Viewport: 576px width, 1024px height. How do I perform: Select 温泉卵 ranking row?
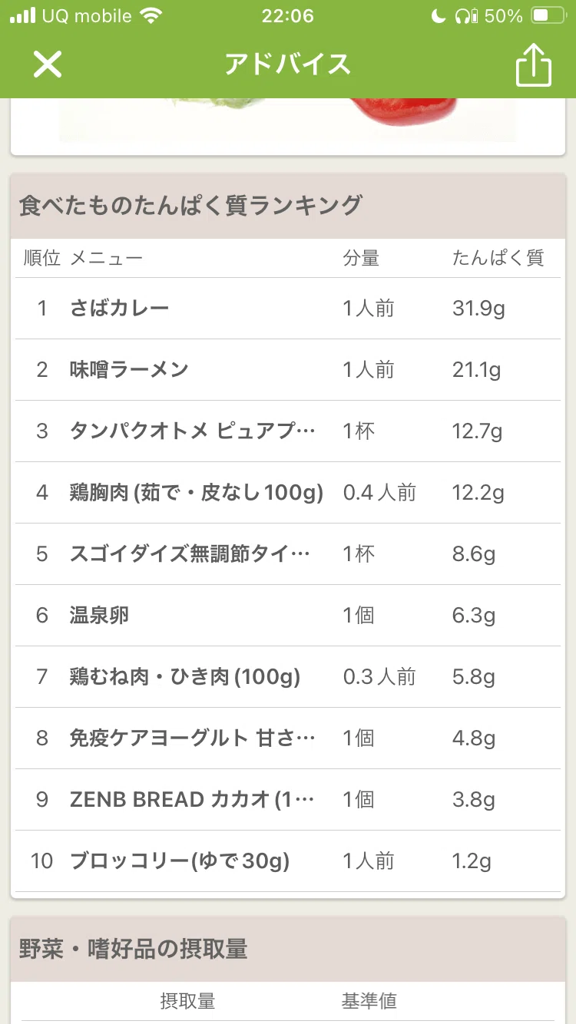(x=288, y=616)
